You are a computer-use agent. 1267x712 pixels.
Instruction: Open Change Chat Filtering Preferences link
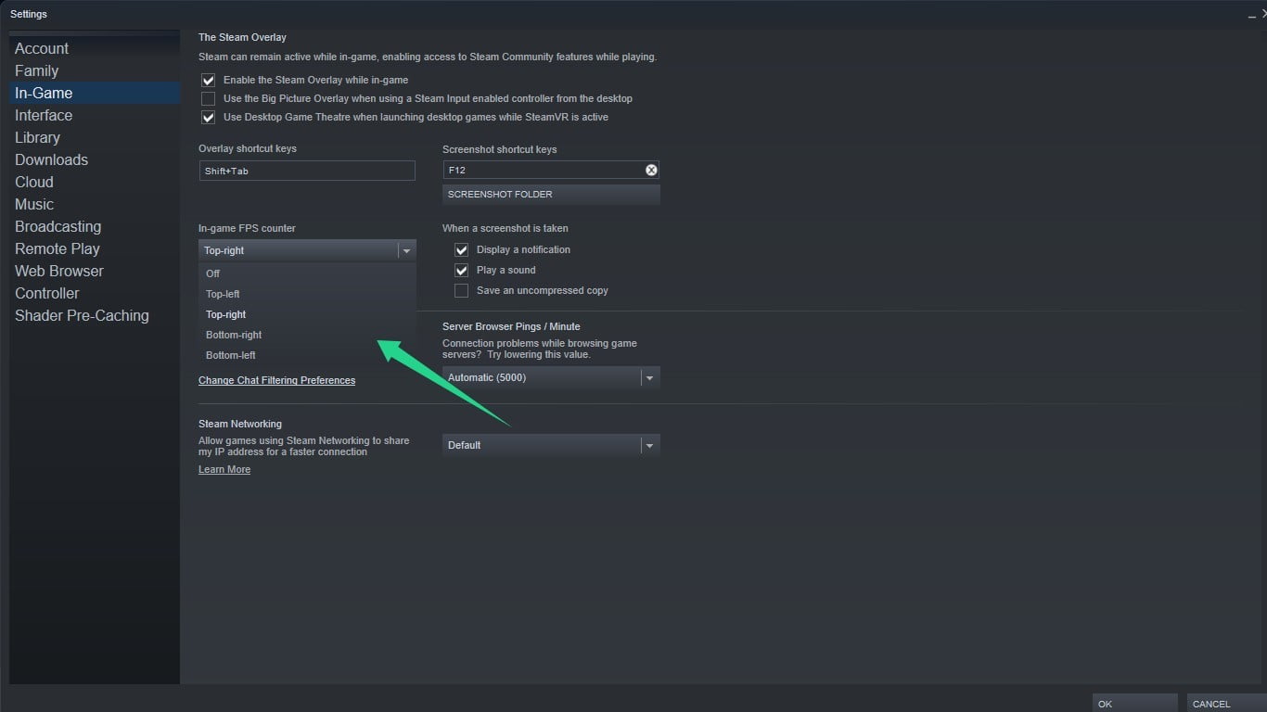point(276,381)
